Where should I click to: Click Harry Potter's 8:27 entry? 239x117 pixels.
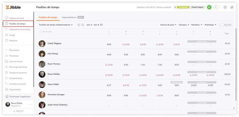(x=109, y=85)
